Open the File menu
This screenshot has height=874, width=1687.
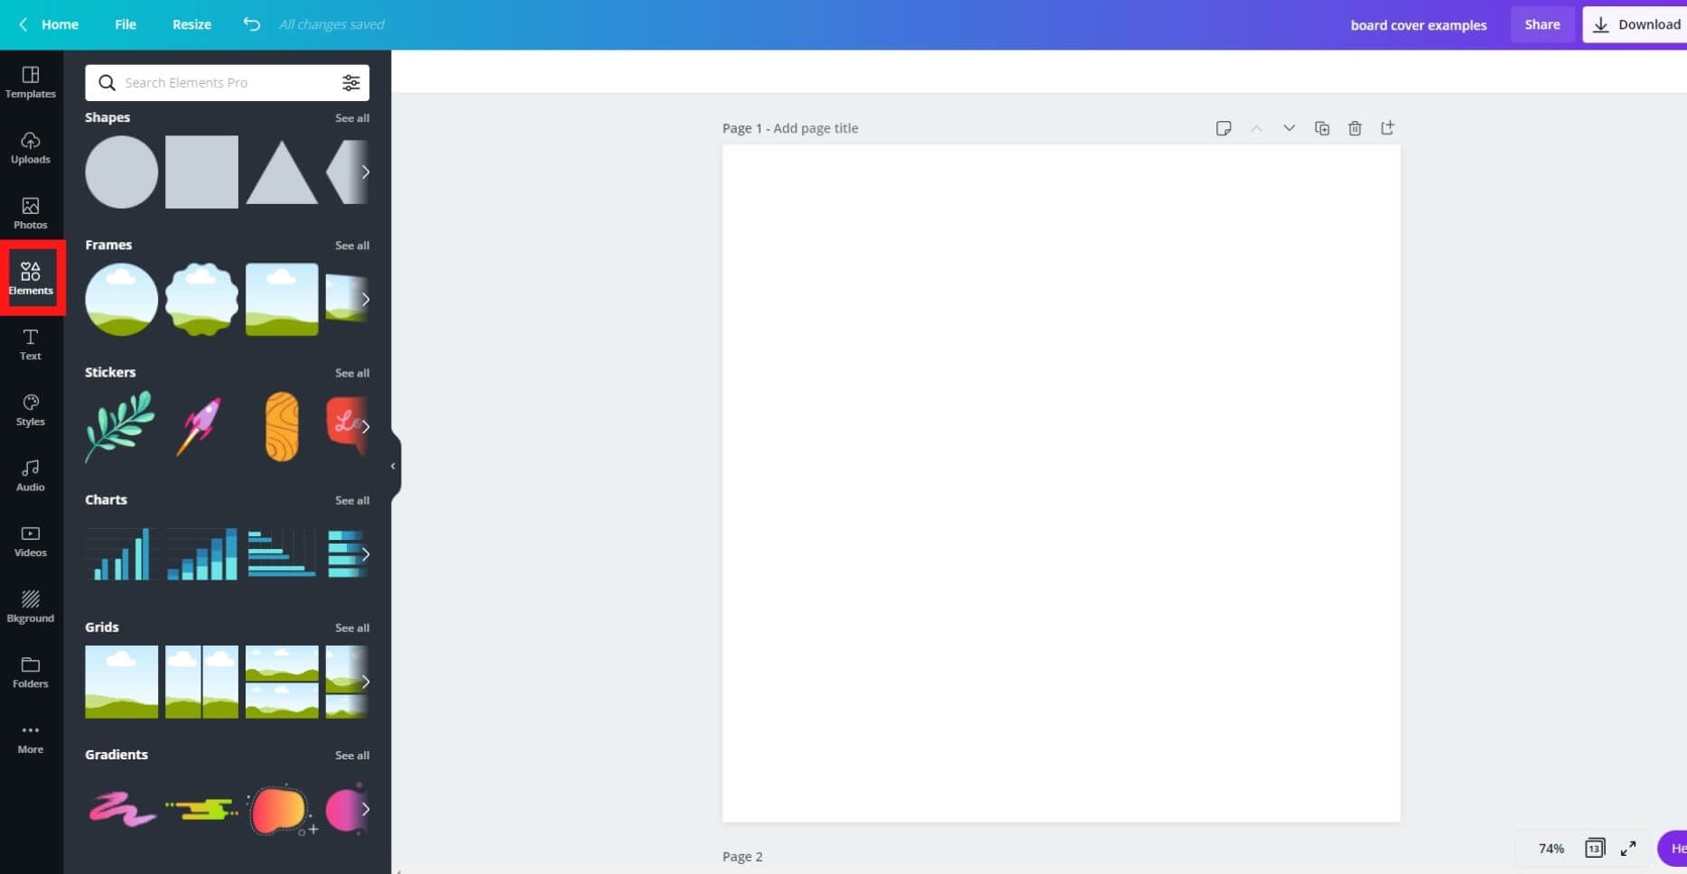pos(126,24)
